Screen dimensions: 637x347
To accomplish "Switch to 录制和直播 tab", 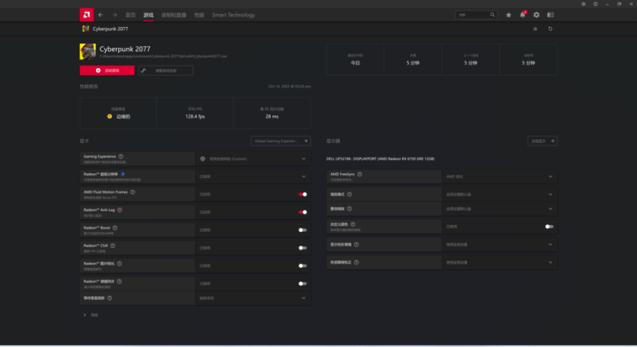I will click(174, 15).
